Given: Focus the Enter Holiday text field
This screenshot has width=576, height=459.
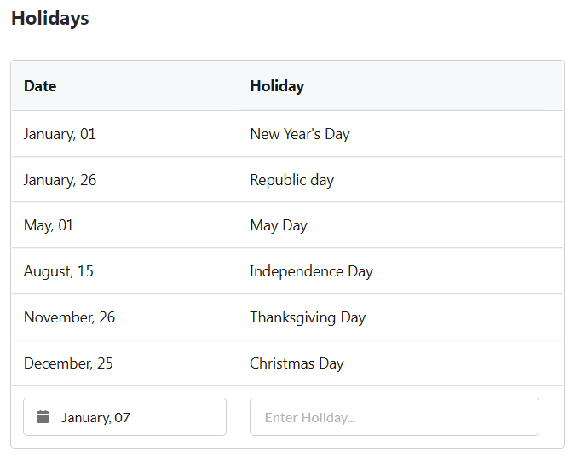Looking at the screenshot, I should point(395,416).
